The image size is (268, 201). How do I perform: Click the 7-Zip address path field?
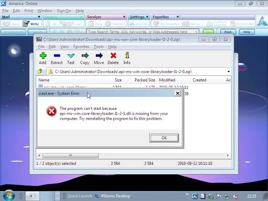(x=137, y=72)
